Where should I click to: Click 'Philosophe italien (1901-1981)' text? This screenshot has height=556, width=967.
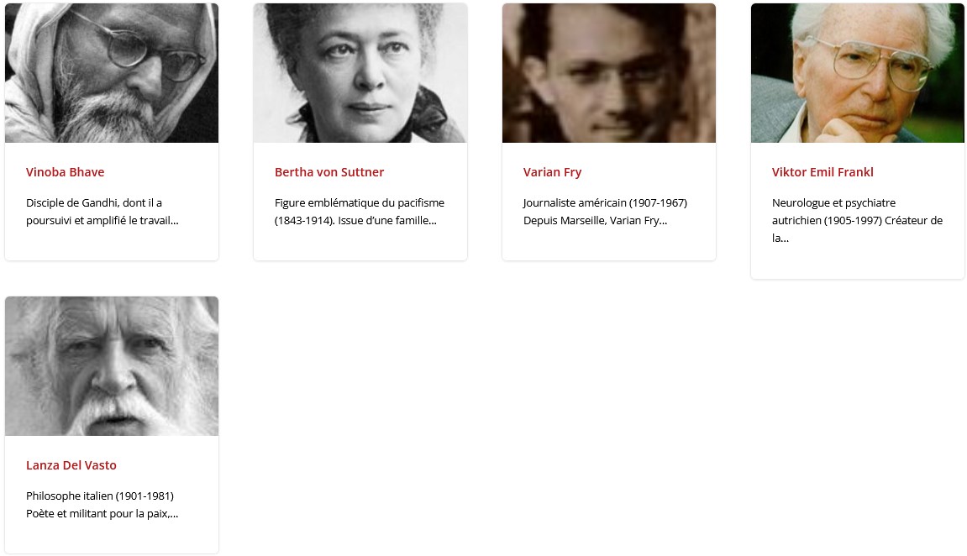[x=100, y=496]
